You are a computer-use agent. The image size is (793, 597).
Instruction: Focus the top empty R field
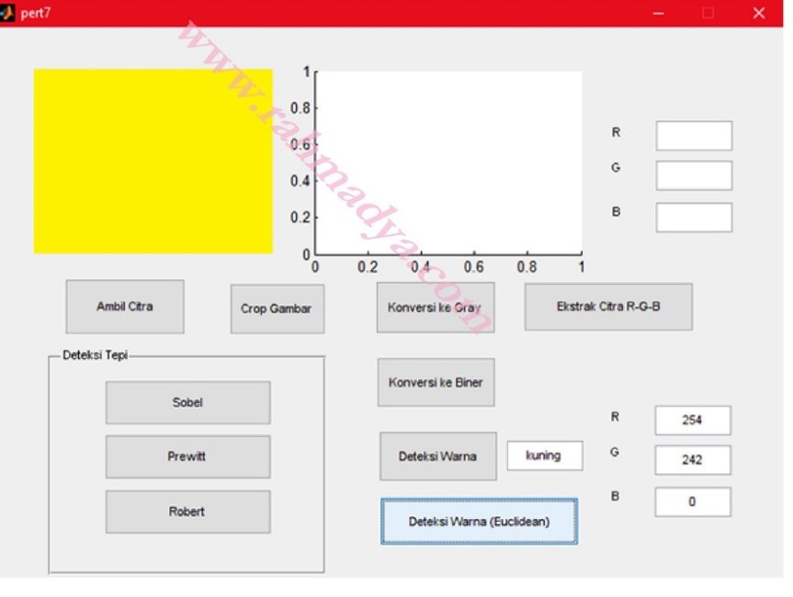pyautogui.click(x=693, y=135)
